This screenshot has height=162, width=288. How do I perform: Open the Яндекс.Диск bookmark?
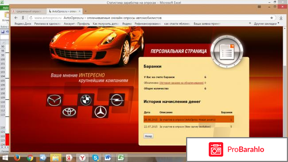(x=23, y=24)
